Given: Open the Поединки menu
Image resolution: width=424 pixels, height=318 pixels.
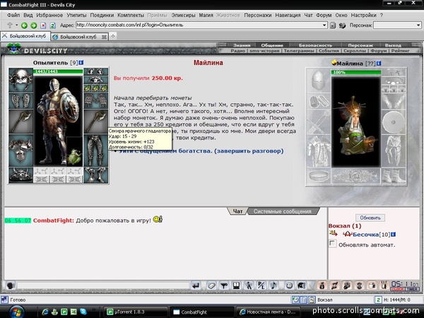Looking at the screenshot, I should point(102,15).
